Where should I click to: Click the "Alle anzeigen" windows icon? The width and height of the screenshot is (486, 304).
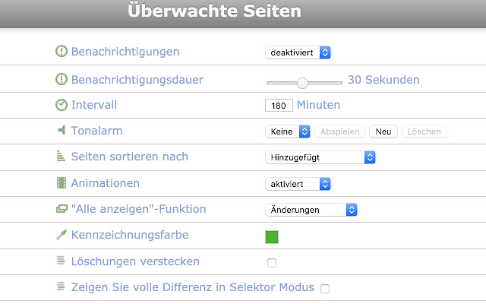click(x=62, y=209)
